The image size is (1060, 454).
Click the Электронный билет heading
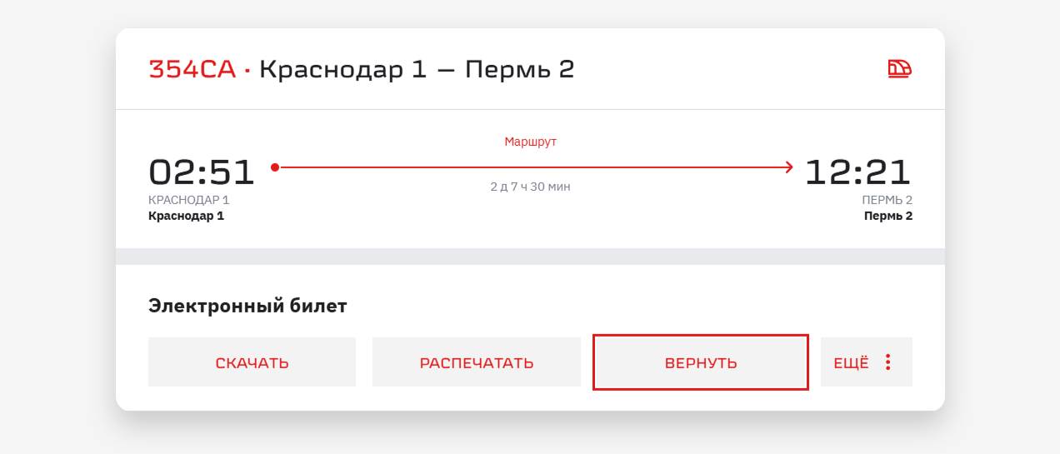(x=247, y=306)
